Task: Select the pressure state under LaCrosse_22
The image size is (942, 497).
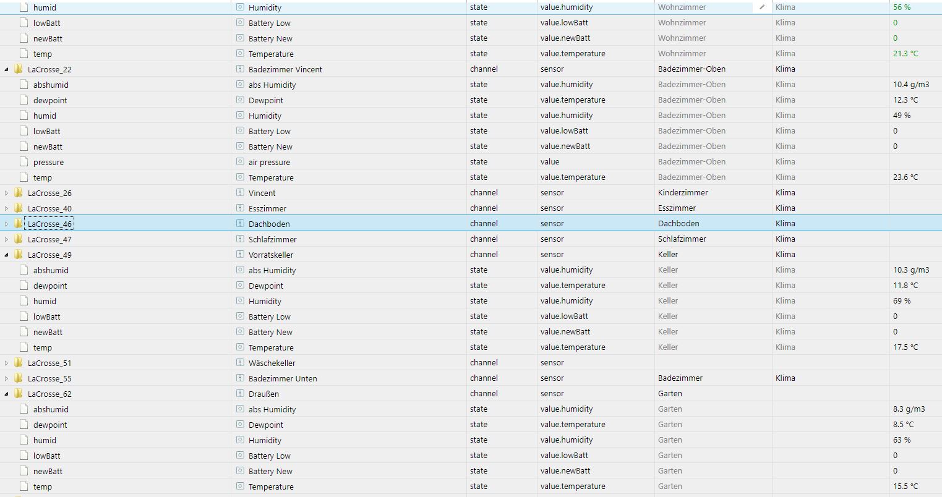Action: [x=48, y=162]
